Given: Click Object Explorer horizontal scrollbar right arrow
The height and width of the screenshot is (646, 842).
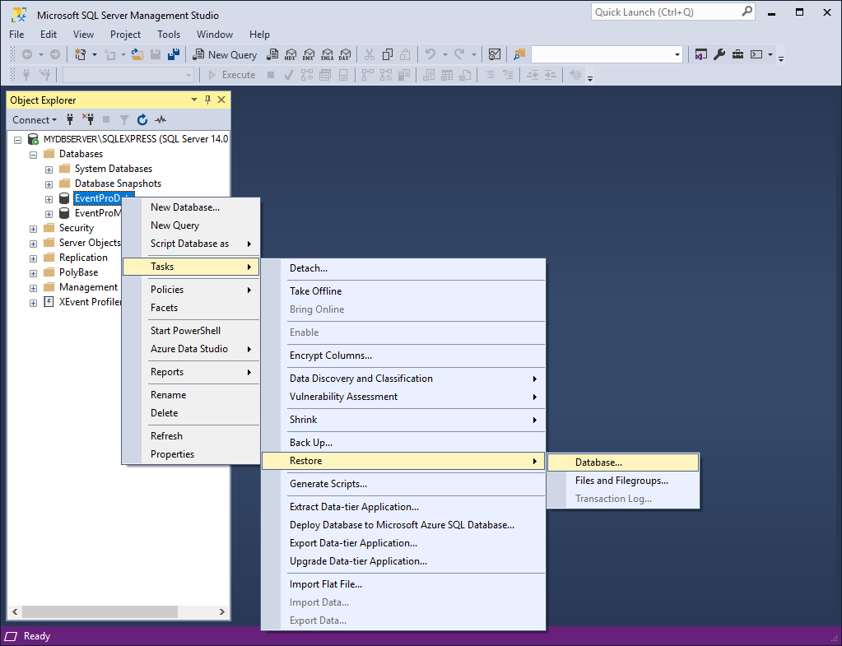Looking at the screenshot, I should coord(221,611).
